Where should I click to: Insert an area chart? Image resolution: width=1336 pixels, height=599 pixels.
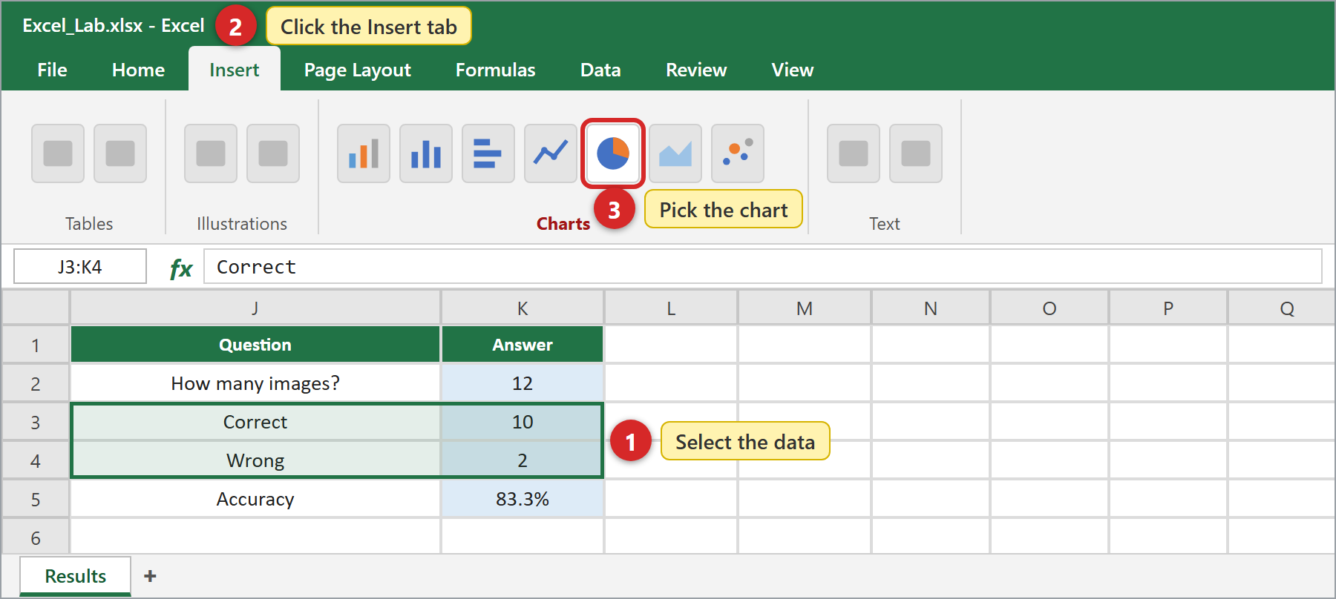[675, 153]
